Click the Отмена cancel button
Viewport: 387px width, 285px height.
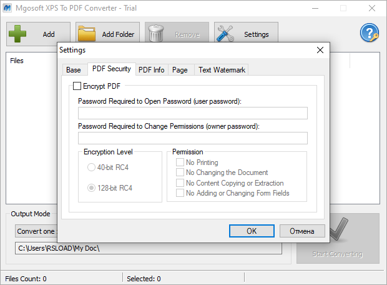point(302,231)
